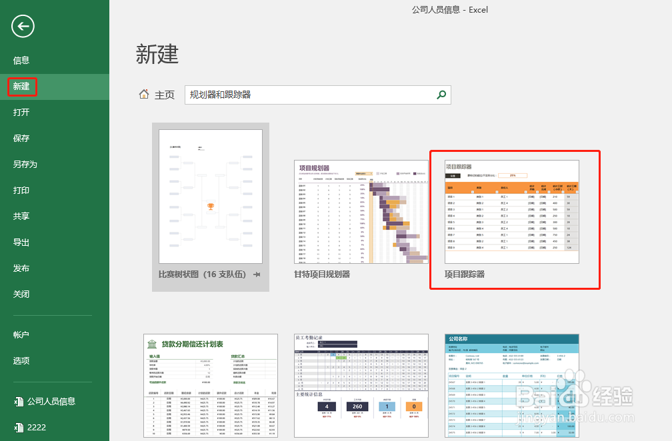Open the 帐户 page
The width and height of the screenshot is (672, 441).
click(x=21, y=335)
